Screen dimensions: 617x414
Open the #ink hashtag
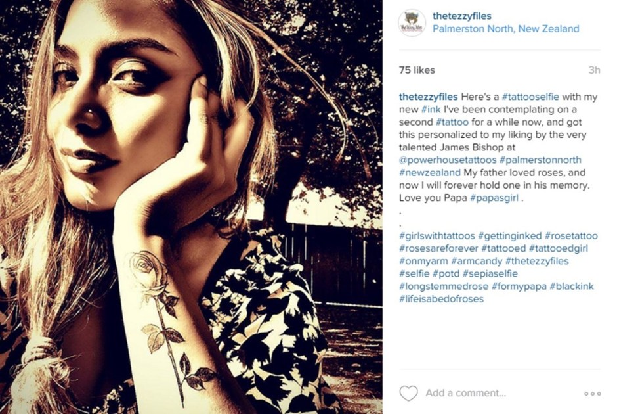coord(431,110)
